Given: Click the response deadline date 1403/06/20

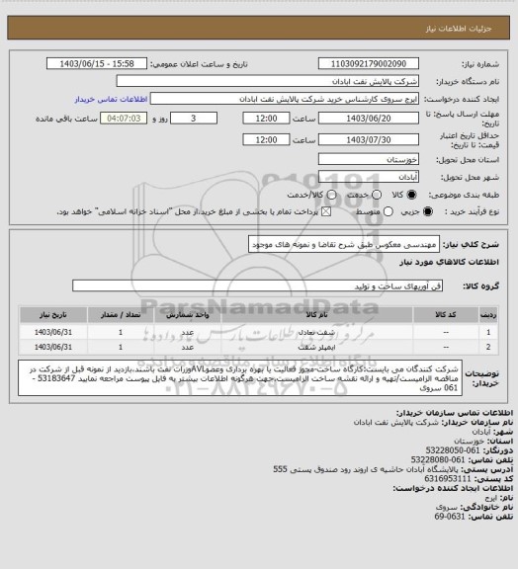Looking at the screenshot, I should [369, 119].
